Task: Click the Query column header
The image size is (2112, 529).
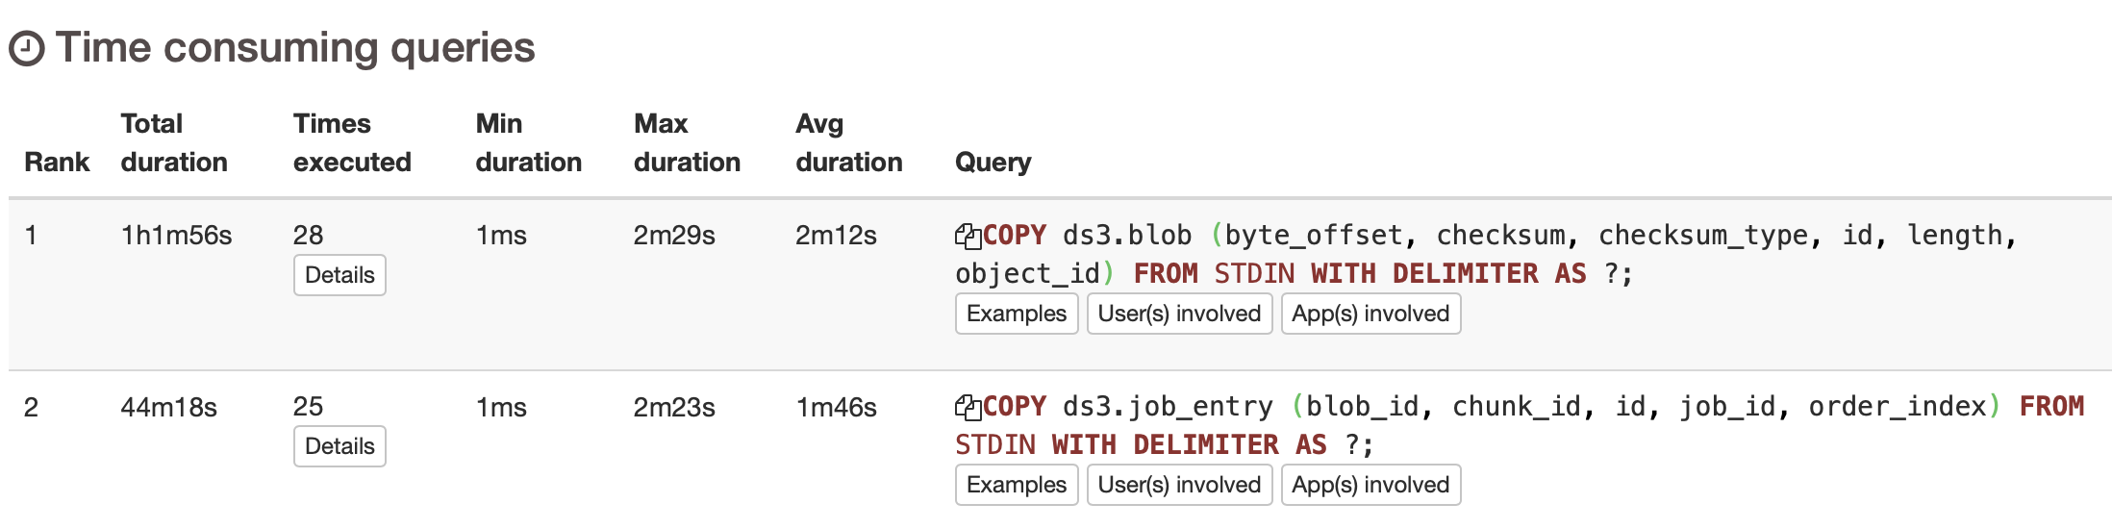Action: coord(993,162)
